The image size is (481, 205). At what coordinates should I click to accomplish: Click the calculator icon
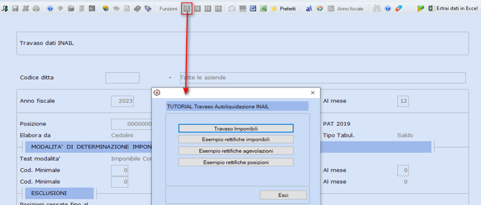[x=81, y=9]
